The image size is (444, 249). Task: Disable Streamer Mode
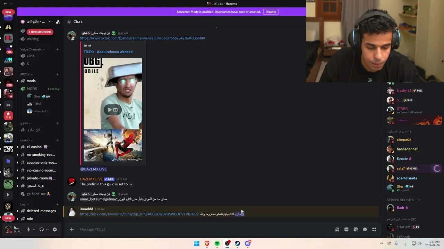tap(271, 12)
